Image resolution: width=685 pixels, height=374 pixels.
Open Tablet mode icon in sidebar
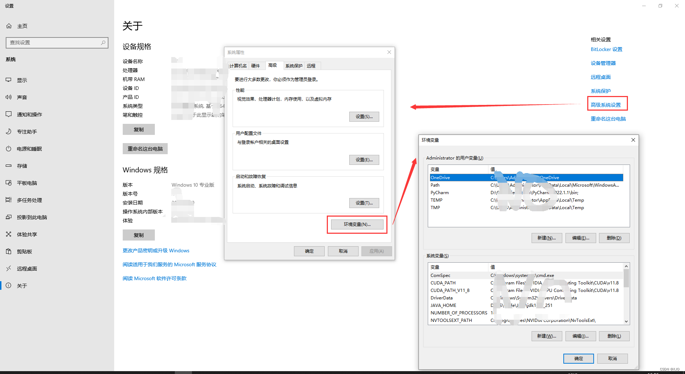(x=9, y=183)
